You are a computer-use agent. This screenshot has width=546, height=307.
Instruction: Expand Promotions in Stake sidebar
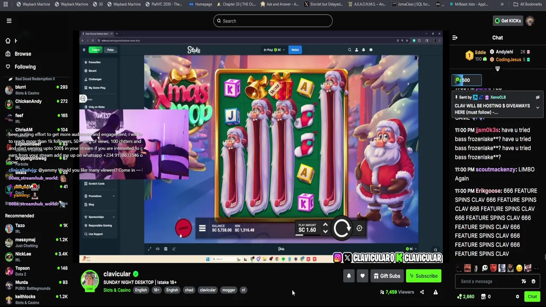tap(99, 196)
